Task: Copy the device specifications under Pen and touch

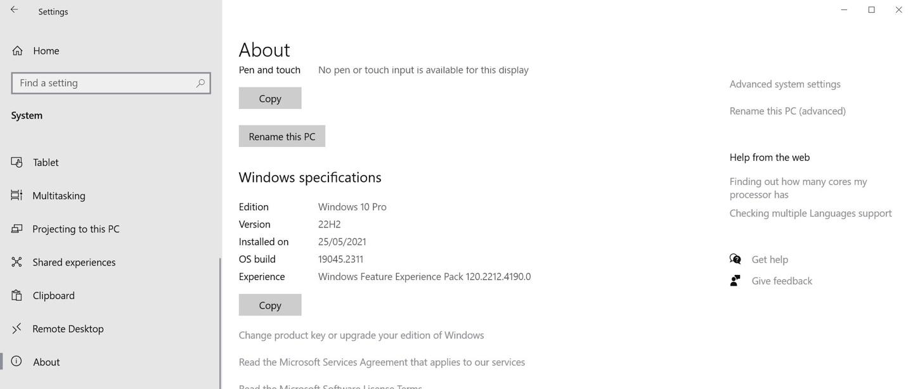Action: pos(270,98)
